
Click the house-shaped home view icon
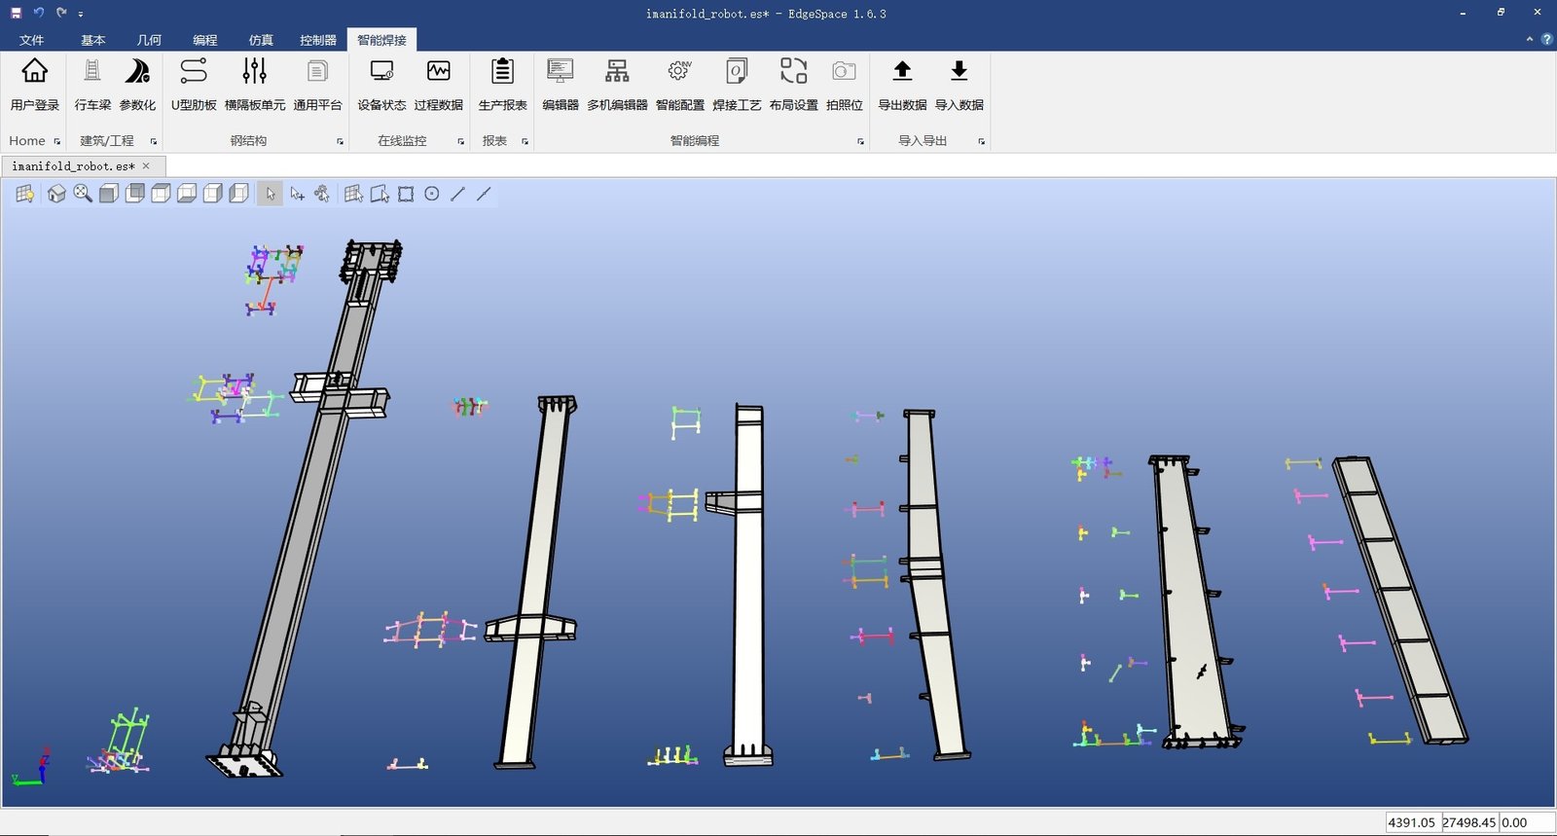tap(56, 194)
